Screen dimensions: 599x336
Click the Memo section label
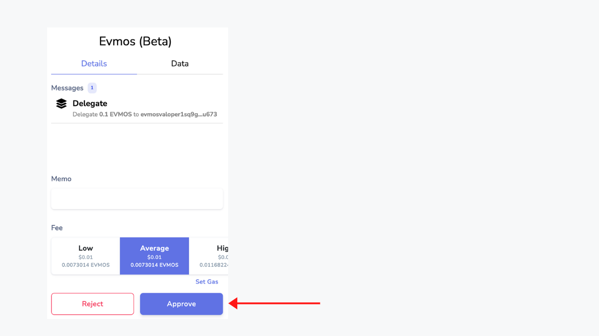pyautogui.click(x=61, y=179)
